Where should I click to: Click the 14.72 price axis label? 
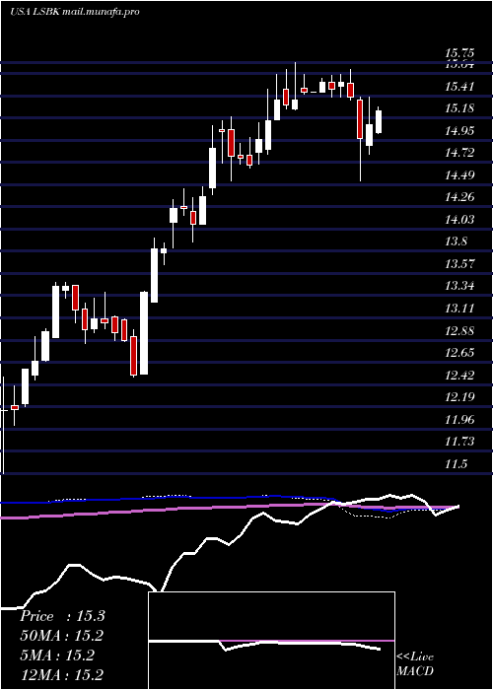coord(459,153)
